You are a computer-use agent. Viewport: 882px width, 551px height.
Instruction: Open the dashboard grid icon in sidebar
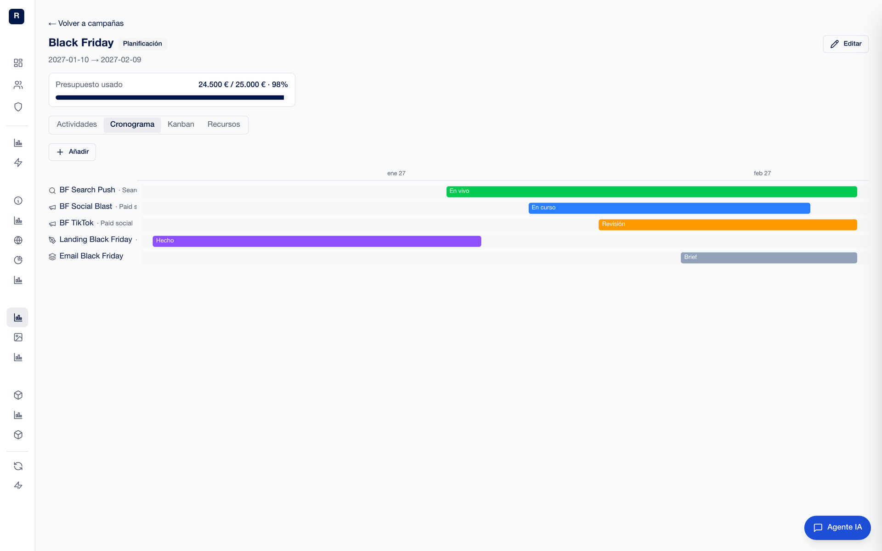click(x=18, y=63)
